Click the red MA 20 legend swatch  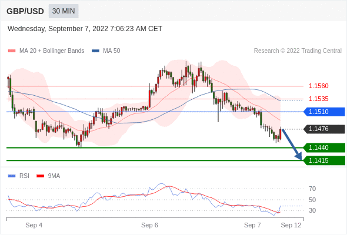[x=12, y=51]
